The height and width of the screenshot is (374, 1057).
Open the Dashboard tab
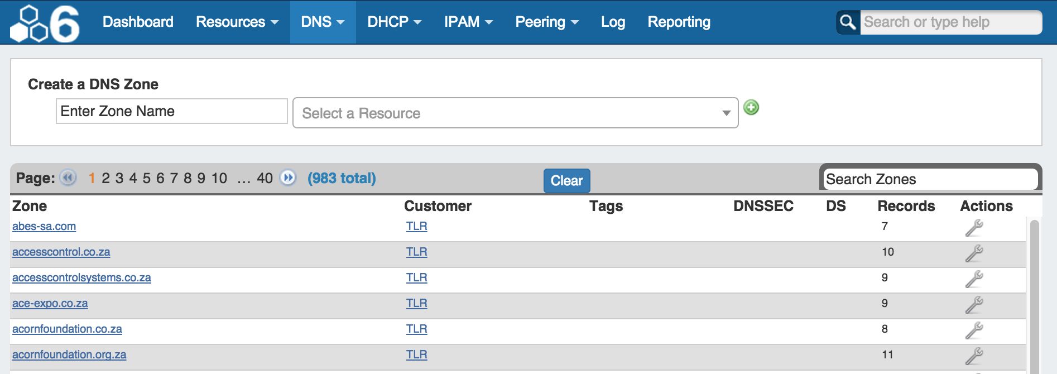coord(138,22)
